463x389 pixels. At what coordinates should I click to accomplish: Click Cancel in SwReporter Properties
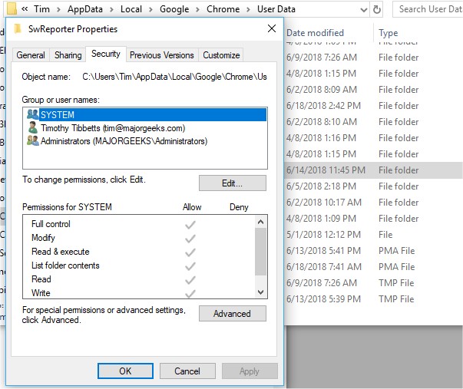click(x=187, y=371)
